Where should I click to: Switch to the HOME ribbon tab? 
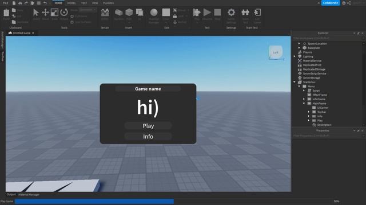(58, 3)
